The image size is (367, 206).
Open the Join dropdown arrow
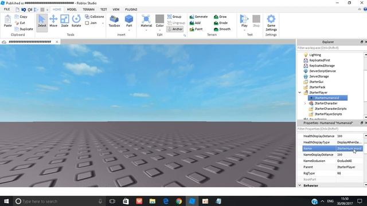[103, 23]
